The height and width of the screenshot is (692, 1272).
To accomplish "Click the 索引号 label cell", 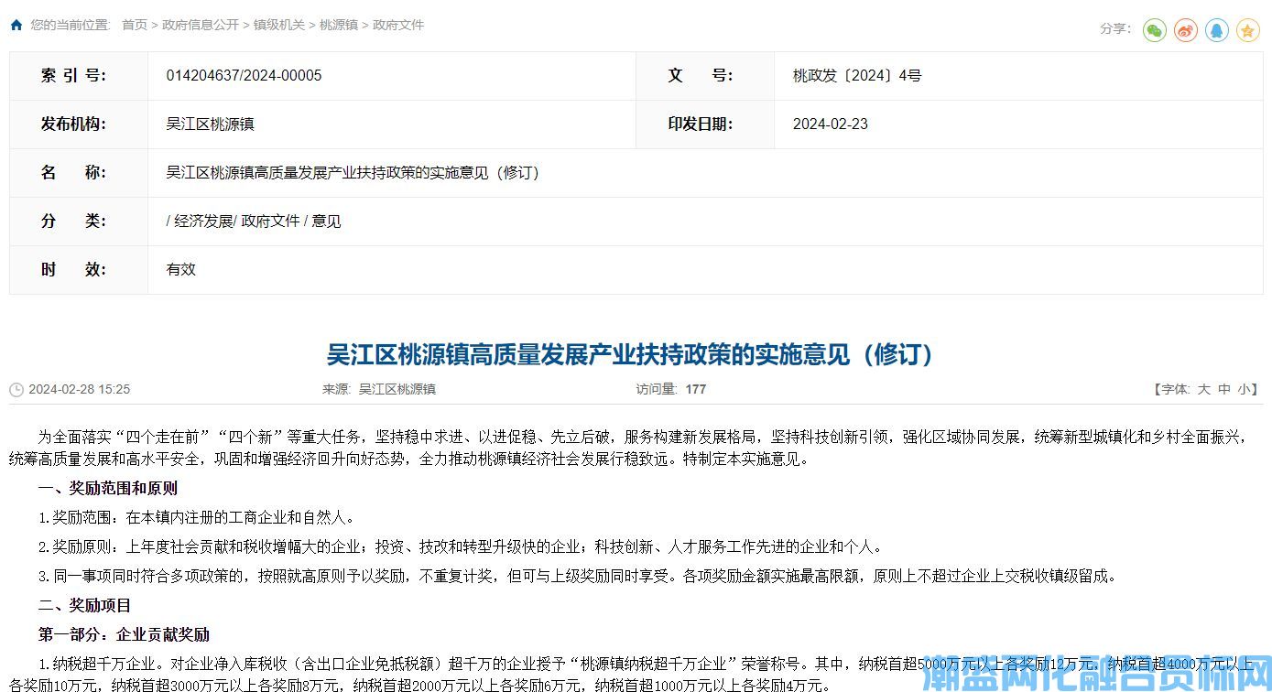I will click(79, 76).
